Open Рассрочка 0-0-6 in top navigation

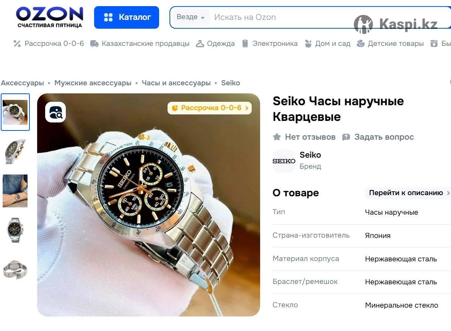point(49,44)
